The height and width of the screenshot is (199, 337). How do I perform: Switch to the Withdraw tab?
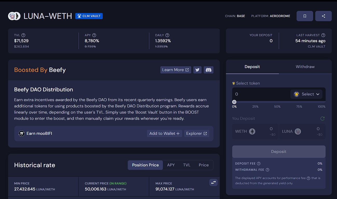pos(305,67)
